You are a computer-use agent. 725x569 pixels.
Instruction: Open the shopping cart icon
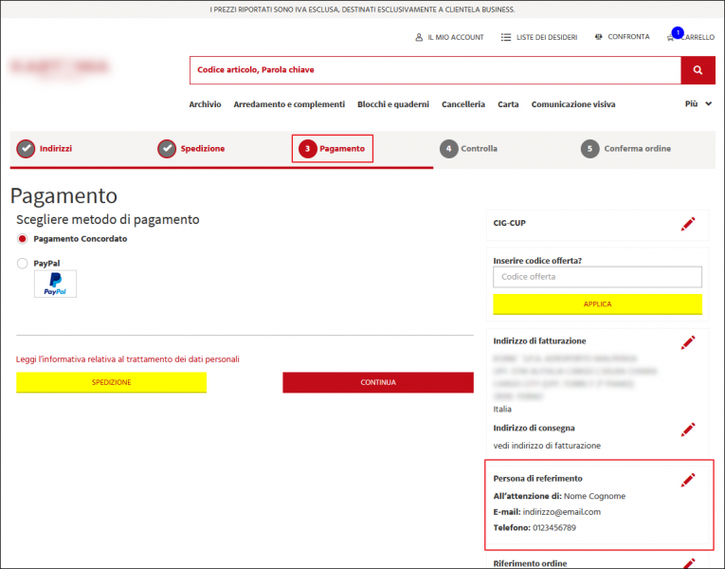point(670,38)
